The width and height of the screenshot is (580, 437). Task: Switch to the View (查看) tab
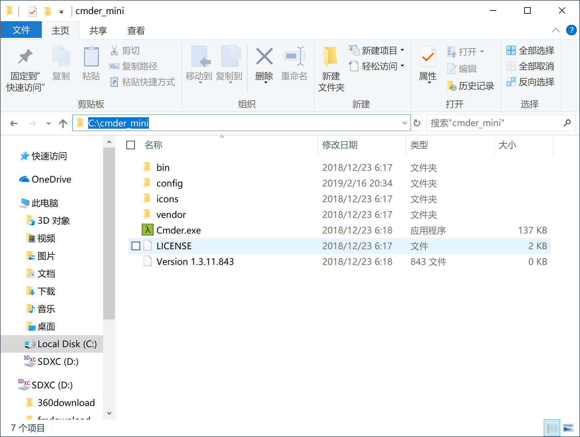(136, 30)
